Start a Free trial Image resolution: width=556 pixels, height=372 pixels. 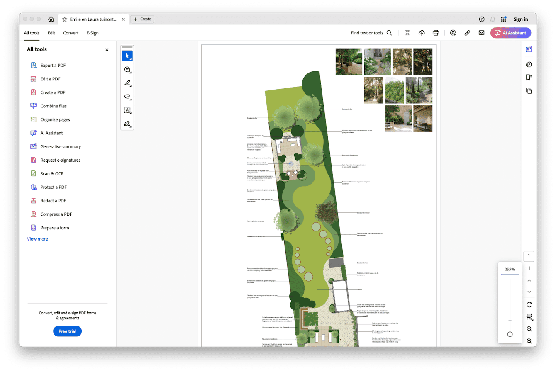pyautogui.click(x=67, y=331)
